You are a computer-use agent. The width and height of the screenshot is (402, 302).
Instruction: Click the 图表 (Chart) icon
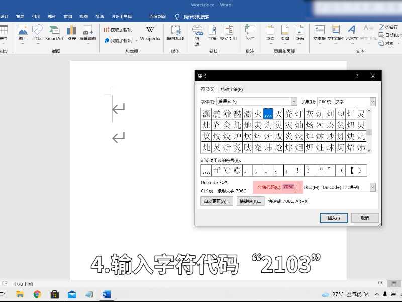71,32
